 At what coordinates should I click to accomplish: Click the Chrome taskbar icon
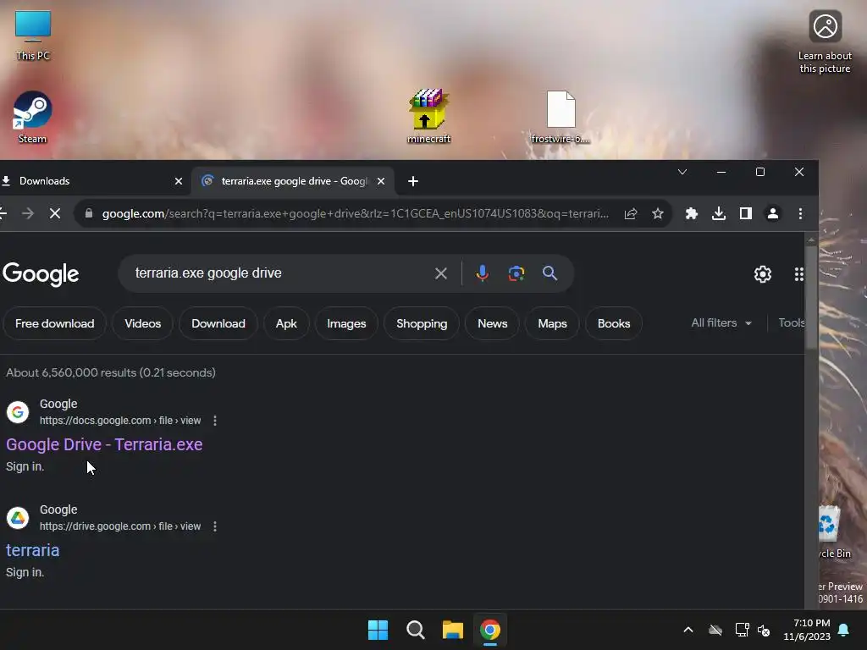click(x=490, y=630)
